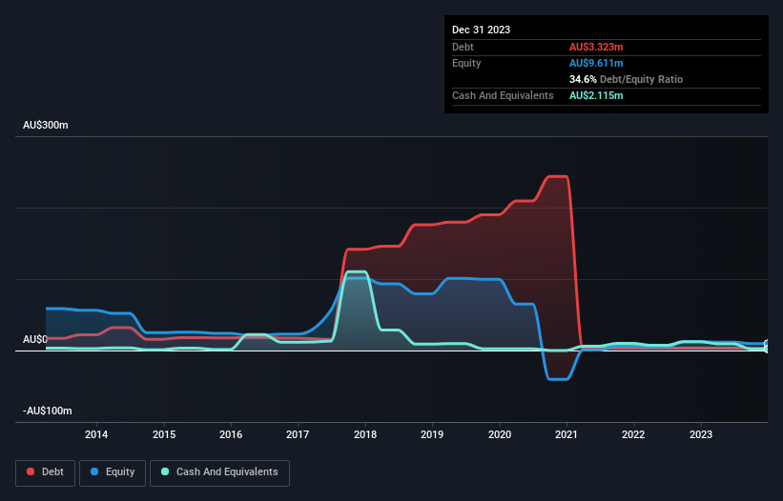Click the teal Cash And Equivalents dot
Viewport: 783px width, 501px height.
(165, 471)
